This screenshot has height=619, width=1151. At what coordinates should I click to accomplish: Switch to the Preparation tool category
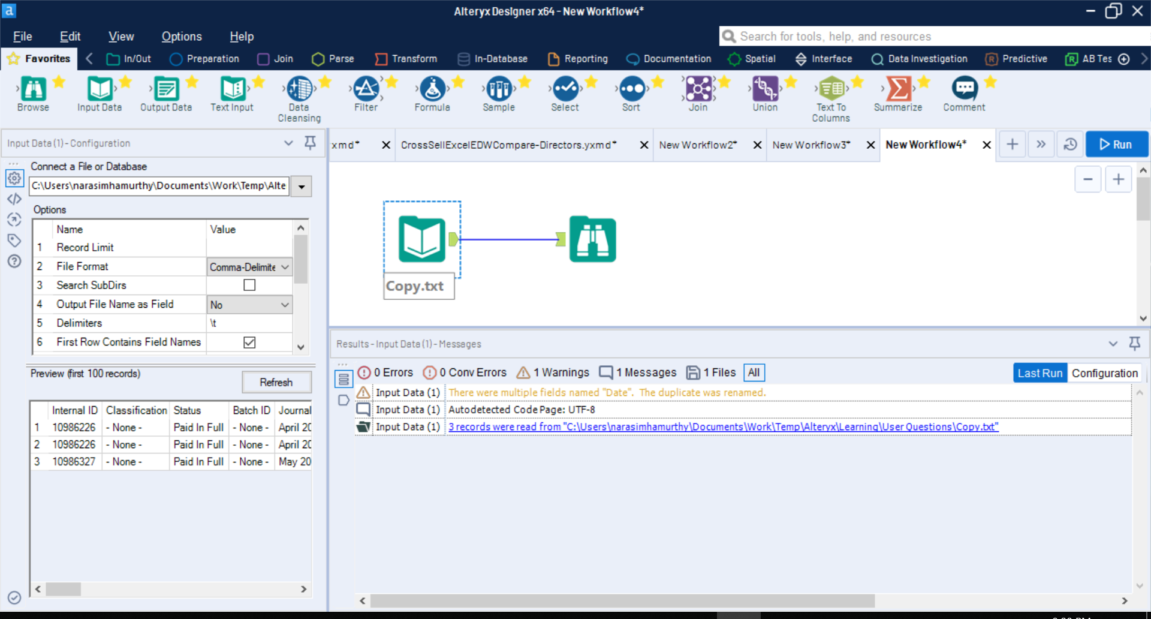(205, 59)
